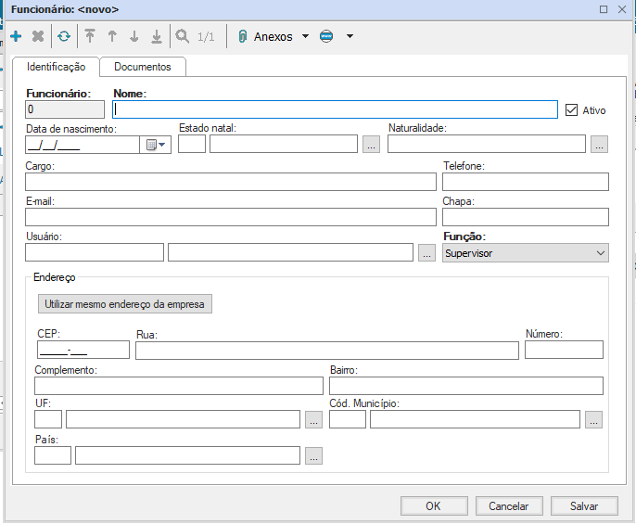Image resolution: width=636 pixels, height=524 pixels.
Task: Go to last record arrow icon
Action: tap(157, 37)
